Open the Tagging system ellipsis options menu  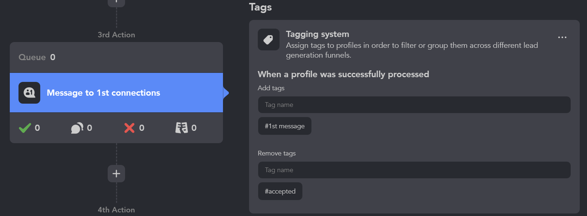click(x=562, y=37)
